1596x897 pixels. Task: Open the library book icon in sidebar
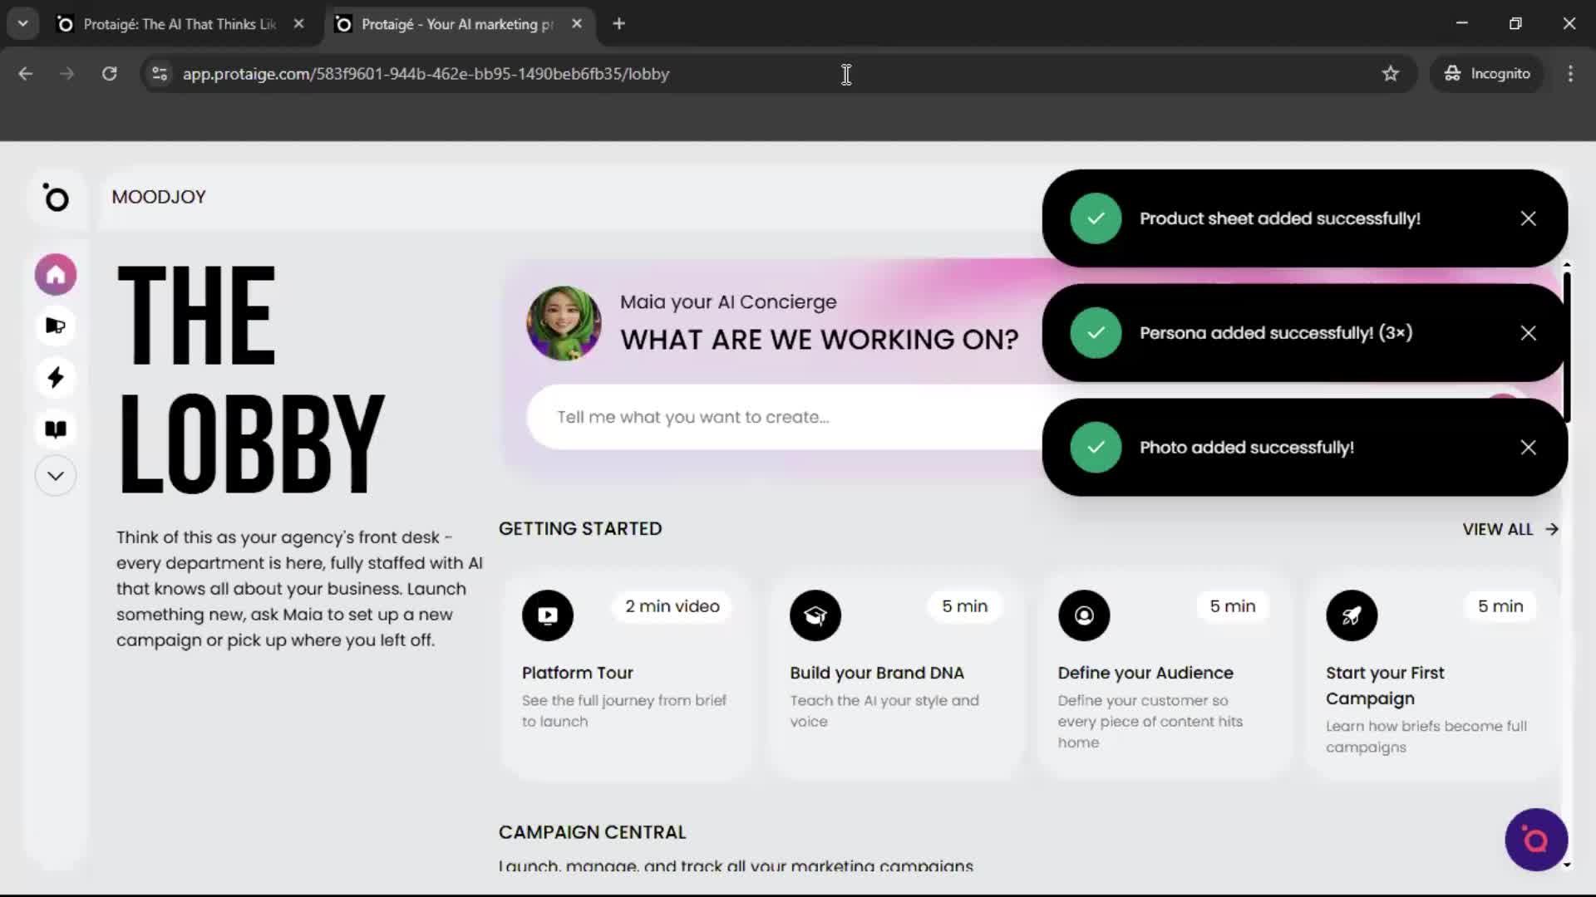click(x=55, y=429)
